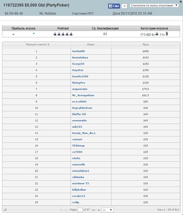
Task: Click the Приз column header
Action: pyautogui.click(x=146, y=45)
